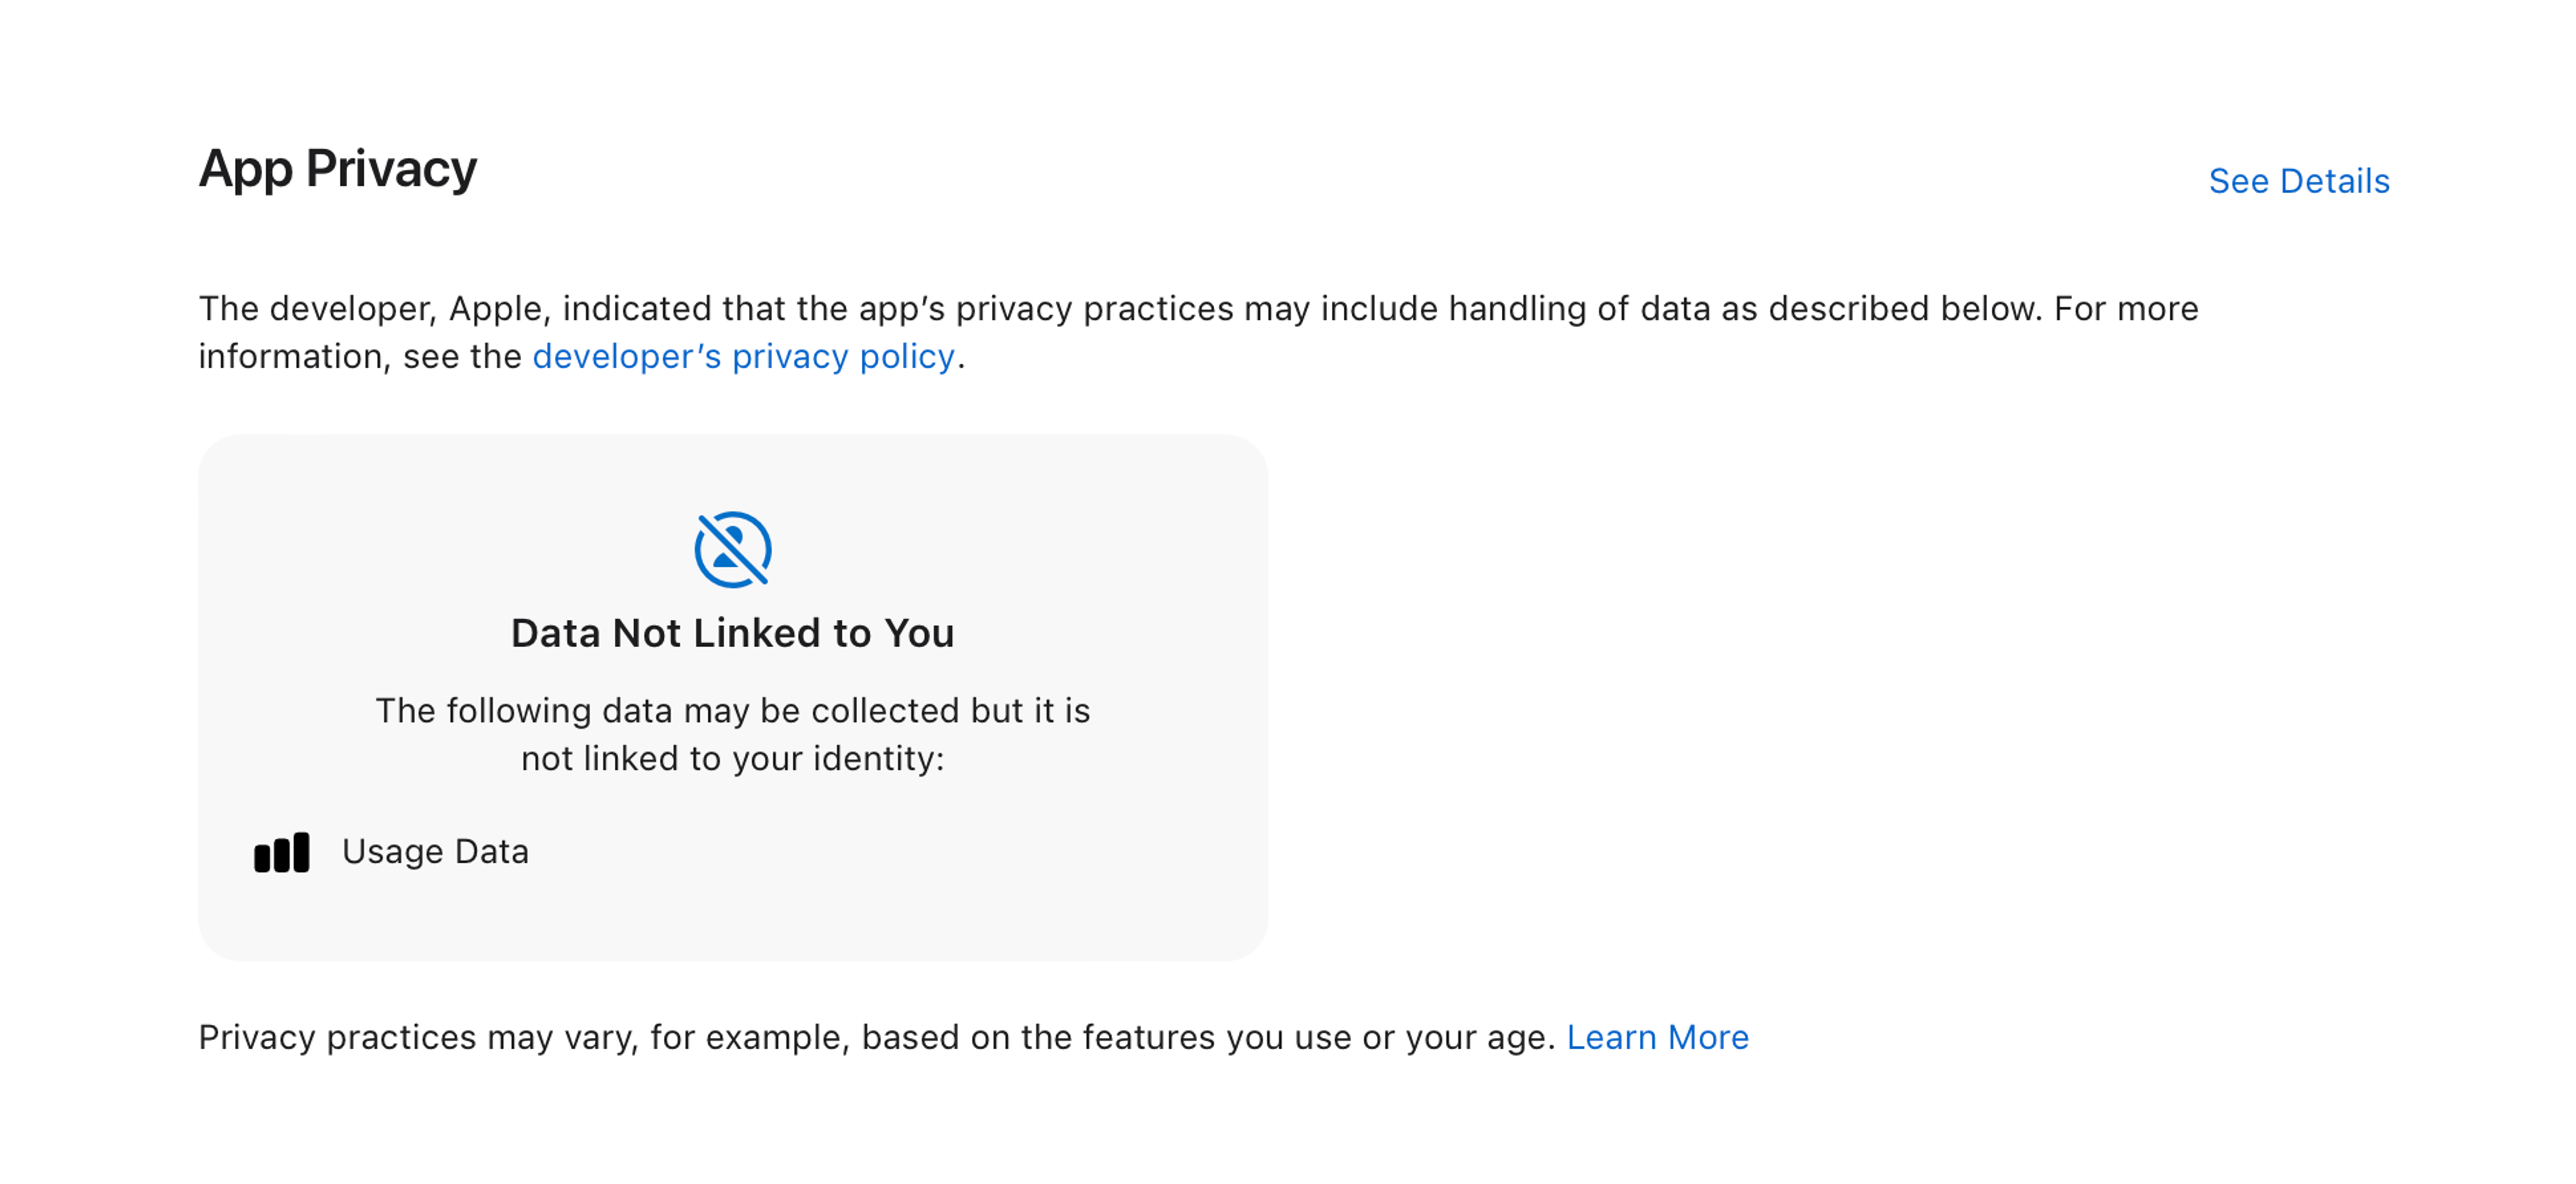
Task: Click the tallest bar in the Usage Data icon
Action: pos(302,853)
